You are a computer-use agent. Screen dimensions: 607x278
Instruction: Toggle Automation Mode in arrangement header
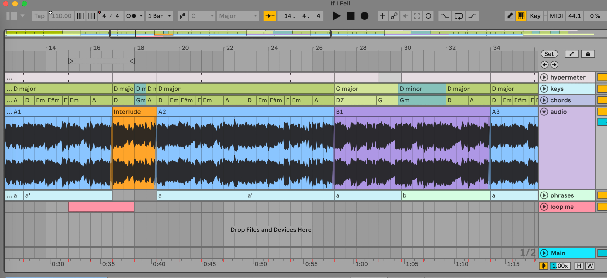571,54
